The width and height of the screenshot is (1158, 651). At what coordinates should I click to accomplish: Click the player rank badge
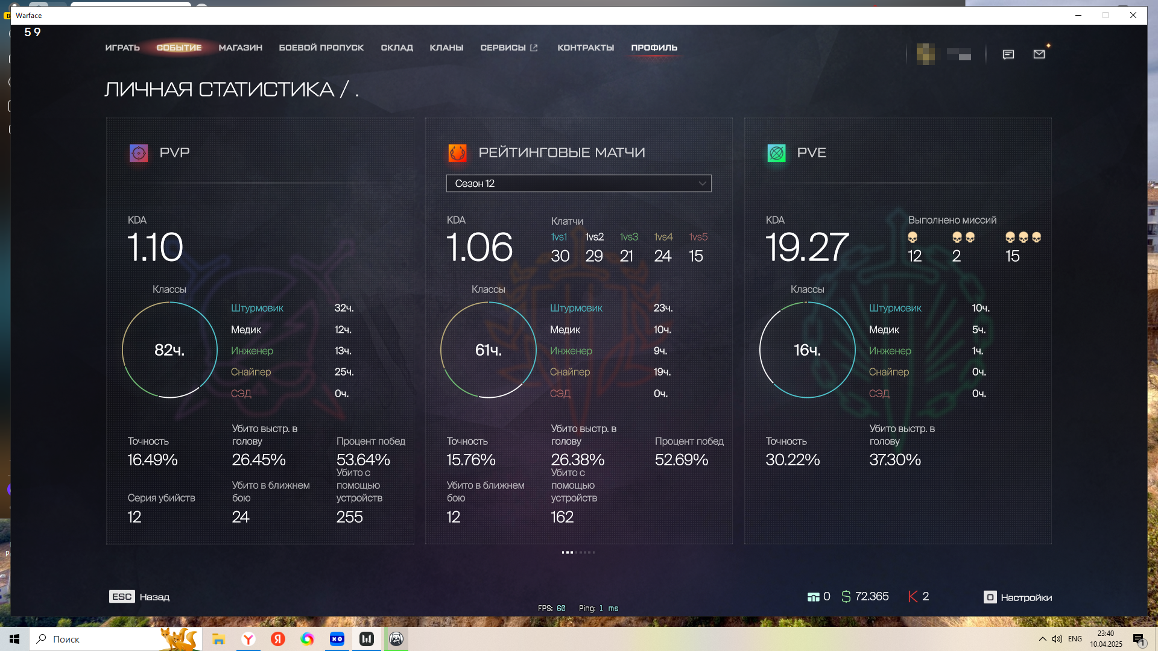(x=959, y=54)
